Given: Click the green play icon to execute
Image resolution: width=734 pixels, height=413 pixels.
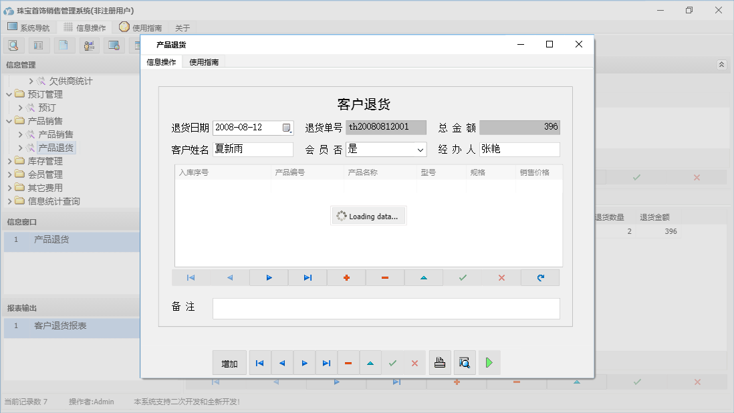Looking at the screenshot, I should 489,363.
